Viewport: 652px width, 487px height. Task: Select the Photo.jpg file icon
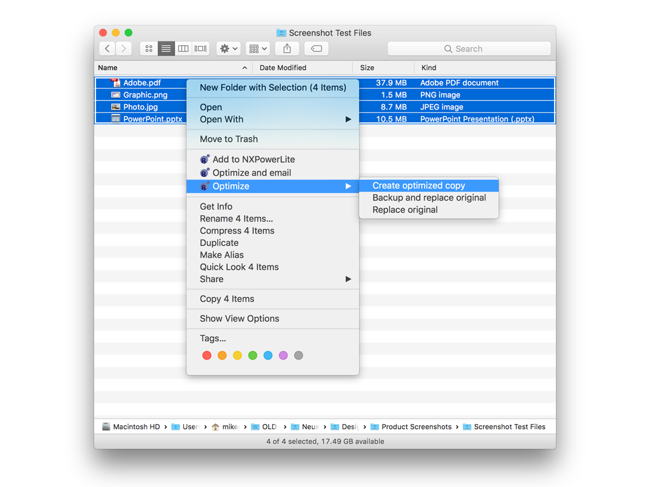point(116,107)
